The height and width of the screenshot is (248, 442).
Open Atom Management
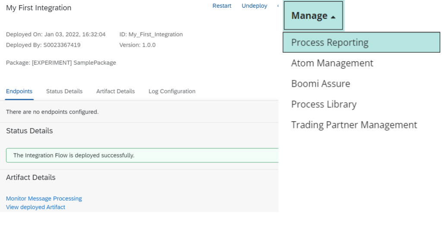(332, 63)
